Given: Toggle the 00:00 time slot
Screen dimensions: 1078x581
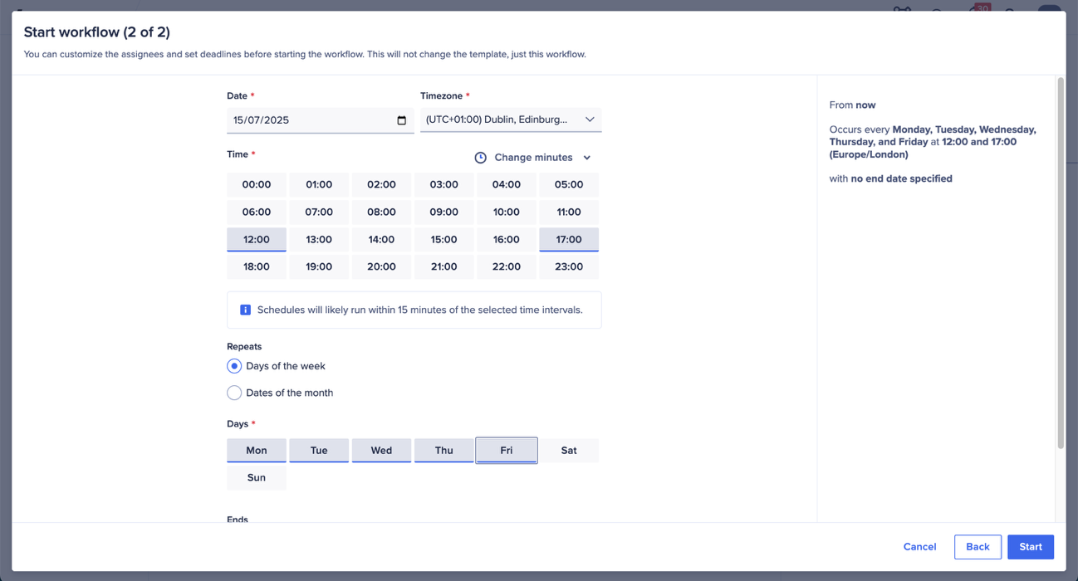Looking at the screenshot, I should (x=257, y=184).
